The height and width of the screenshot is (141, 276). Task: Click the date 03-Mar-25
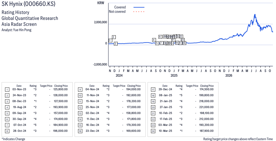165,125
